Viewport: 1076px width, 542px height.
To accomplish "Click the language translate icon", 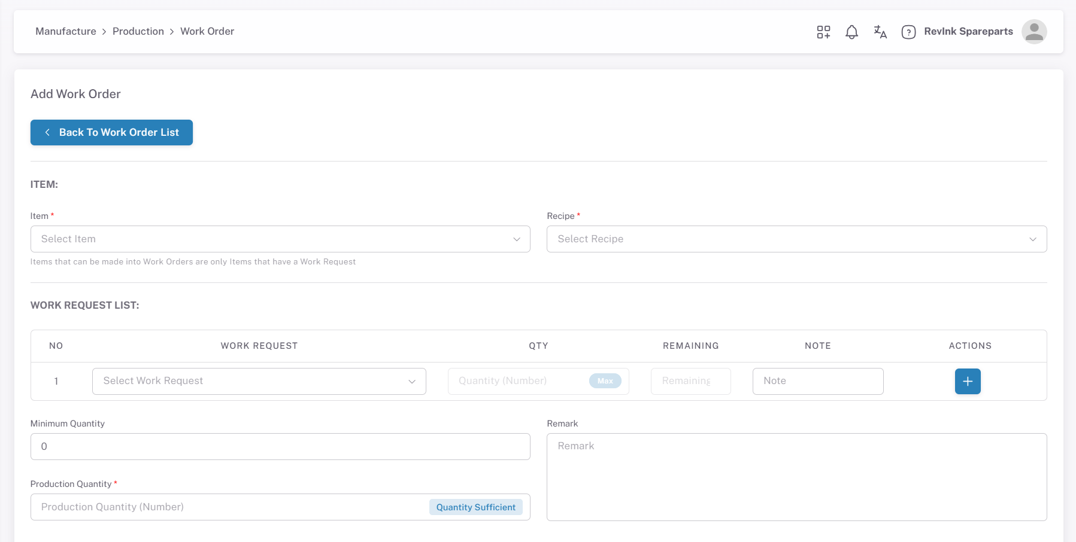I will (880, 32).
